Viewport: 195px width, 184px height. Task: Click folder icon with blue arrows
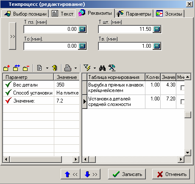pos(17,68)
